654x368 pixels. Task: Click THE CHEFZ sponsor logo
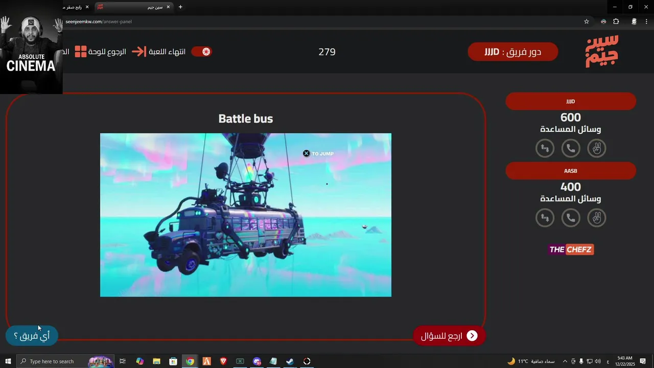tap(571, 249)
